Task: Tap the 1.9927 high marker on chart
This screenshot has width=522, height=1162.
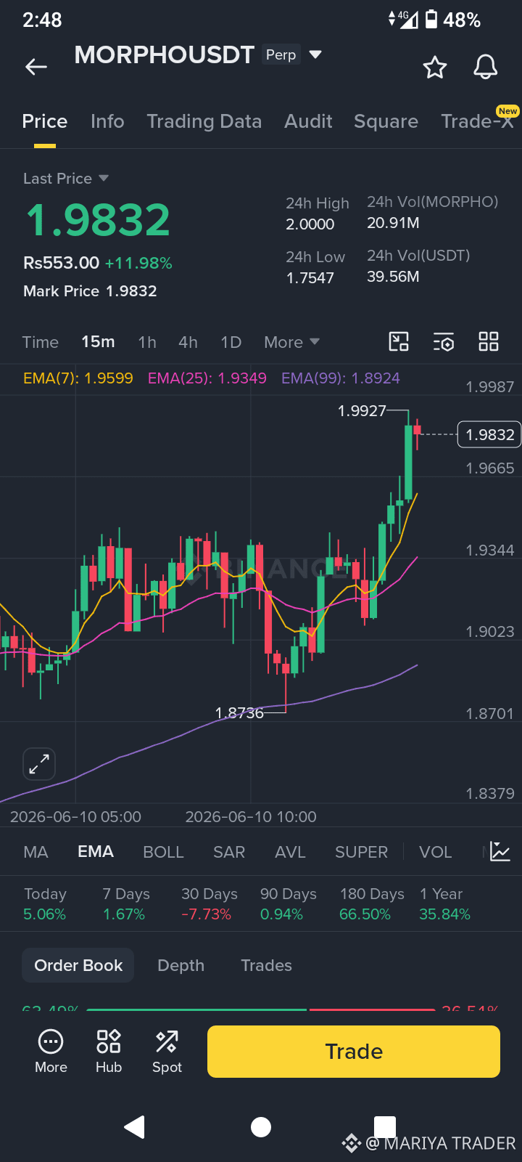Action: 362,411
